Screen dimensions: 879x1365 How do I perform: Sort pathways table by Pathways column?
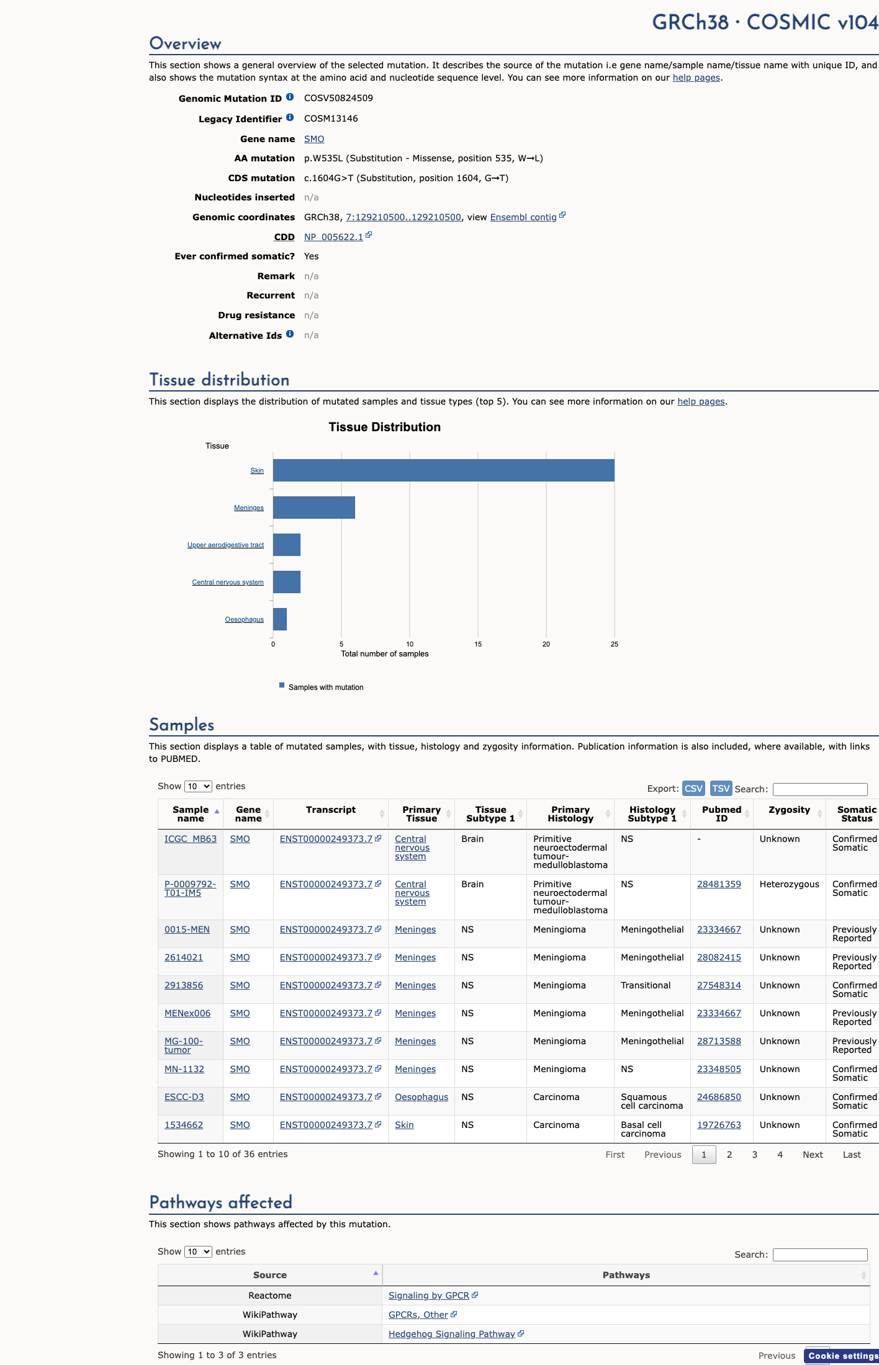pyautogui.click(x=626, y=1275)
